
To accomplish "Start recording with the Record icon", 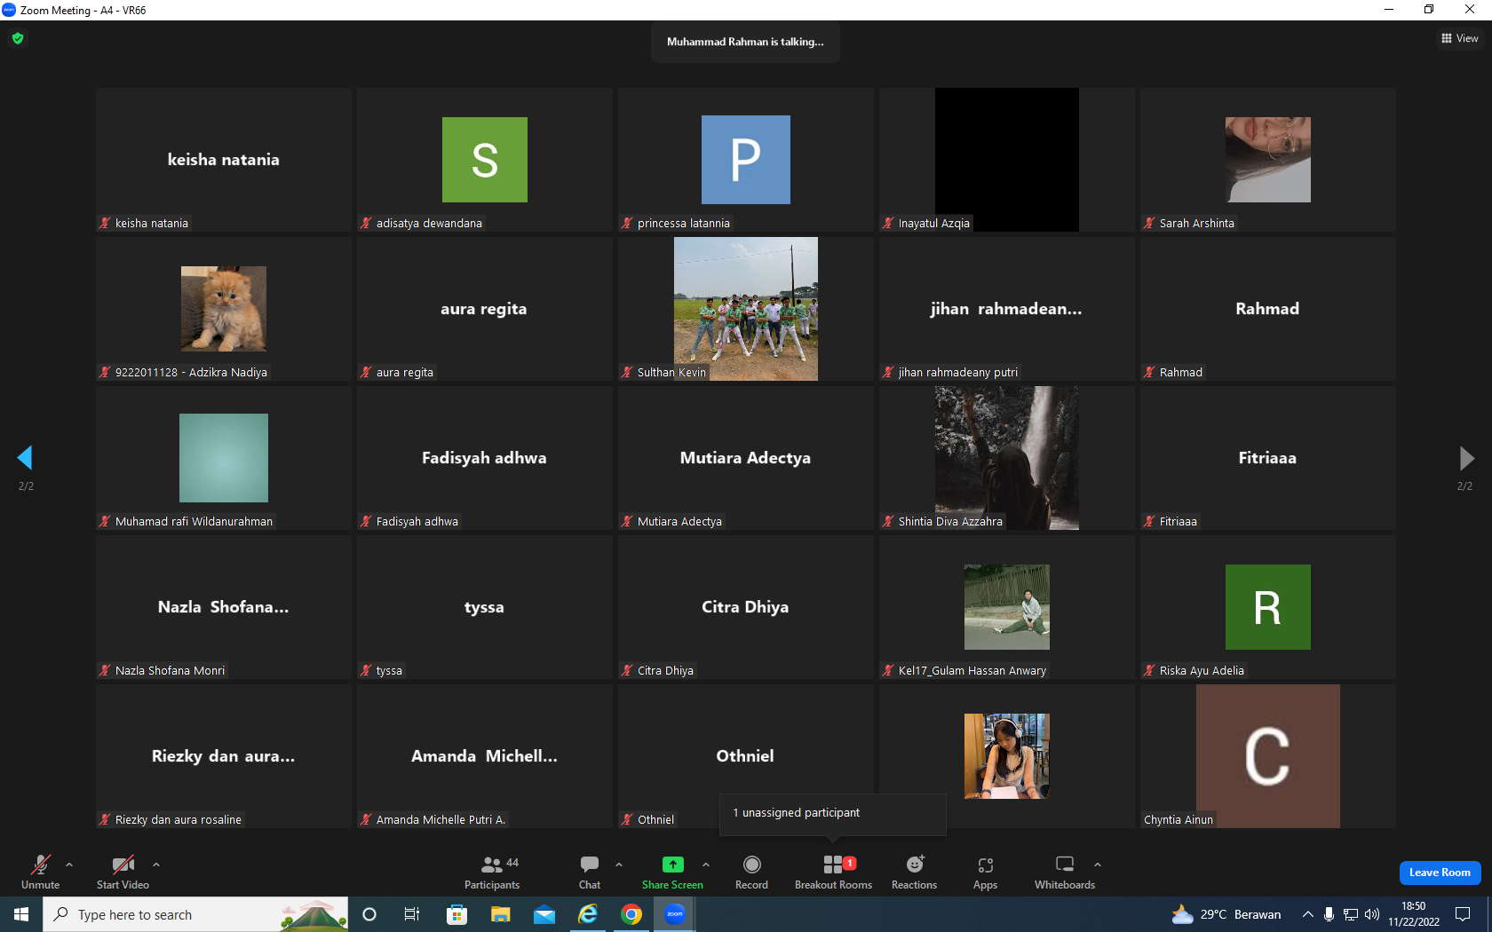I will coord(751,865).
